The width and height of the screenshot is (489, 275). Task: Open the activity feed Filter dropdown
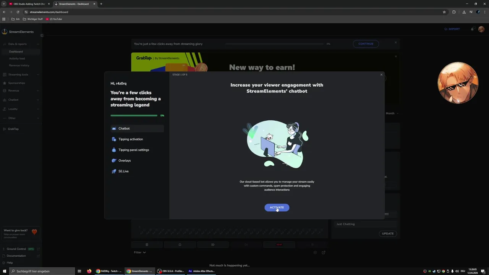[x=140, y=252]
